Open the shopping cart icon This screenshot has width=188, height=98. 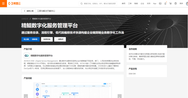point(170,3)
